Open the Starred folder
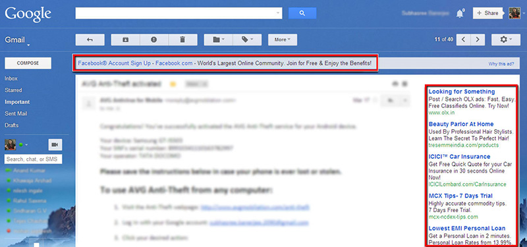The width and height of the screenshot is (527, 247). click(13, 90)
